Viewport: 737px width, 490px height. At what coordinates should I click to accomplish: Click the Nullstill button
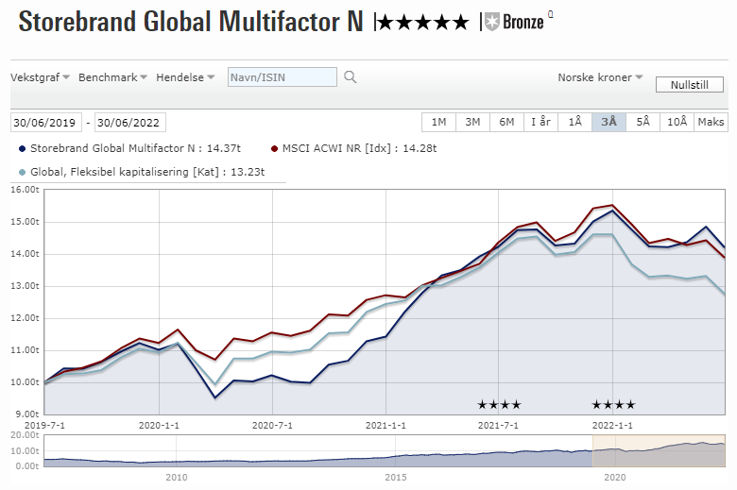tap(690, 85)
